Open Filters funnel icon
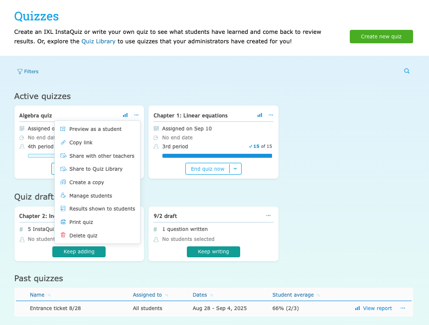This screenshot has height=325, width=429. tap(20, 72)
